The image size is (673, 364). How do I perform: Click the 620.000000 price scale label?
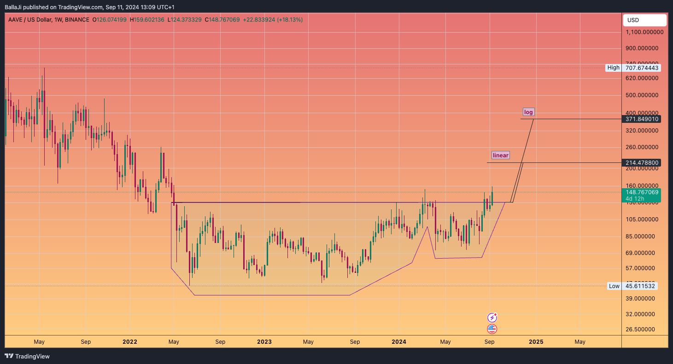click(642, 78)
